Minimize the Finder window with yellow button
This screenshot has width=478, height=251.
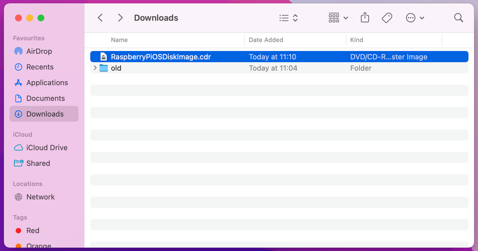pyautogui.click(x=29, y=18)
